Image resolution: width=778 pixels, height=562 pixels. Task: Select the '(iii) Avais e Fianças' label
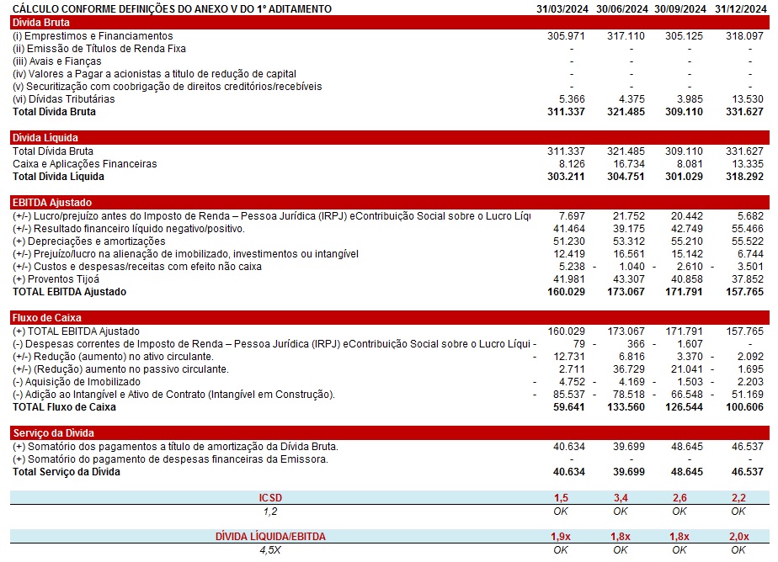point(57,61)
